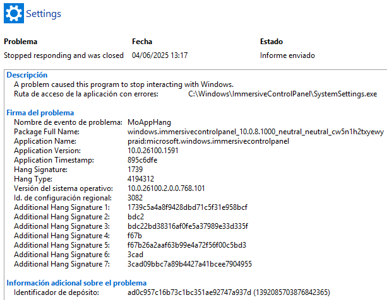
Task: Select windows.immersivecontrolpanel package name value
Action: [x=256, y=132]
